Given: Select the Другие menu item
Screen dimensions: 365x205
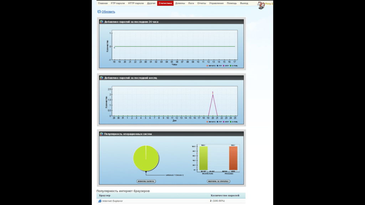Looking at the screenshot, I should pos(151,3).
